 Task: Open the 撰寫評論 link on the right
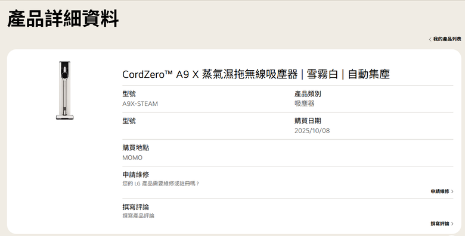[442, 224]
